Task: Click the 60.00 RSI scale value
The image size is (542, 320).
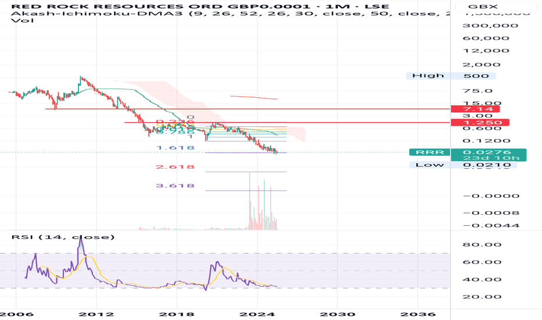Action: 482,262
